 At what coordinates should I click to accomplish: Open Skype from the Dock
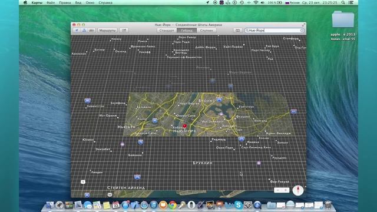pyautogui.click(x=238, y=205)
